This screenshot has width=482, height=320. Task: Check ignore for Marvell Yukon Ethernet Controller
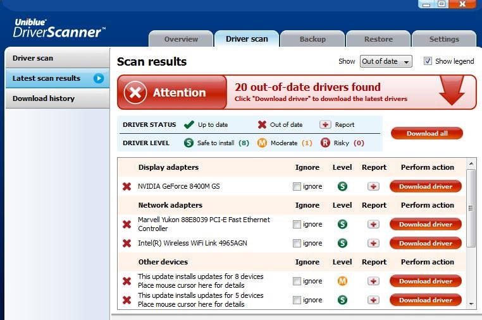[297, 225]
